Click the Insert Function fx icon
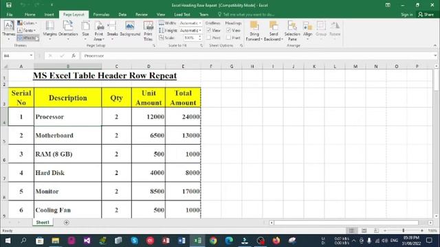The height and width of the screenshot is (247, 440). [74, 56]
